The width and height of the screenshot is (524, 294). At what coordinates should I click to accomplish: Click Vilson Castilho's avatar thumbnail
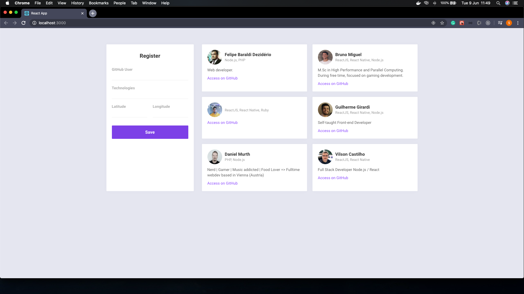[325, 157]
